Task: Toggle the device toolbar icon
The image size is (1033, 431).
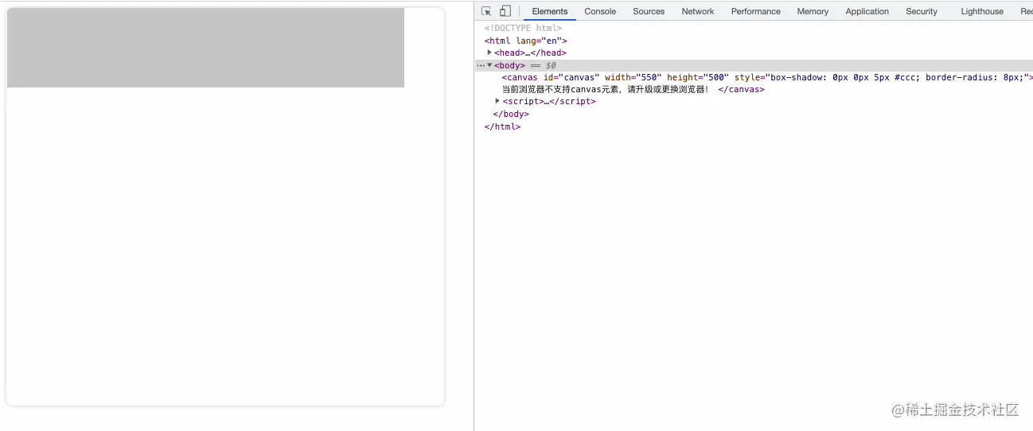Action: [505, 11]
